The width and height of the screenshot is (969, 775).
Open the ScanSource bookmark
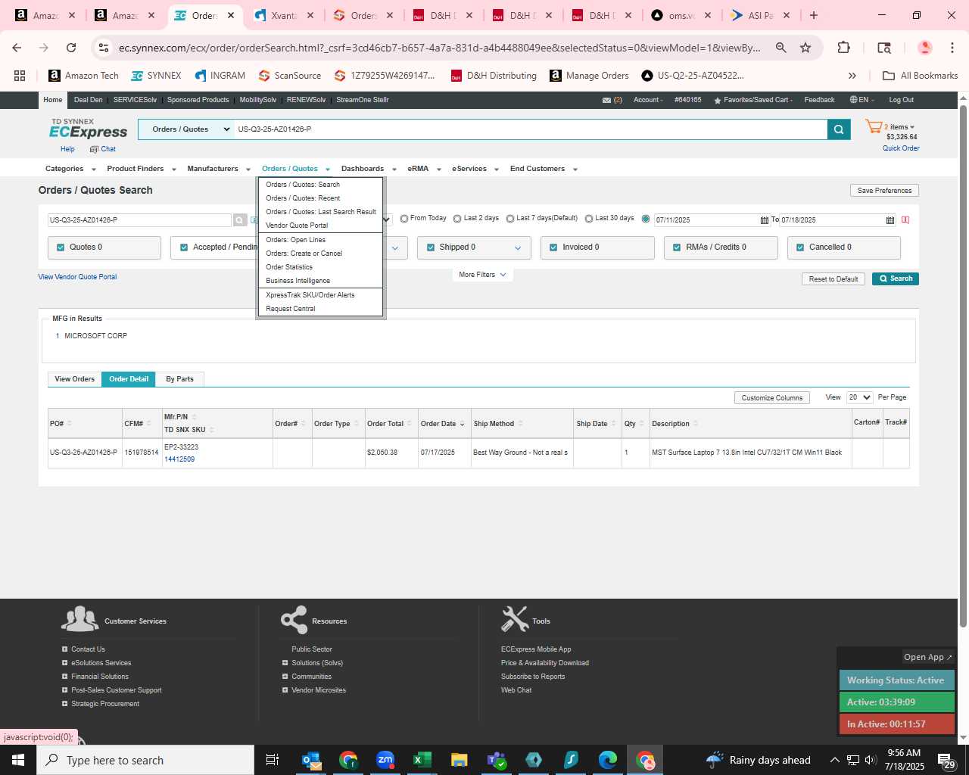pyautogui.click(x=290, y=76)
